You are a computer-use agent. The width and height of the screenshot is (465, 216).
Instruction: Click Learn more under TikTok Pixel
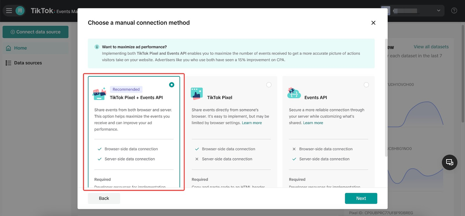pyautogui.click(x=252, y=123)
